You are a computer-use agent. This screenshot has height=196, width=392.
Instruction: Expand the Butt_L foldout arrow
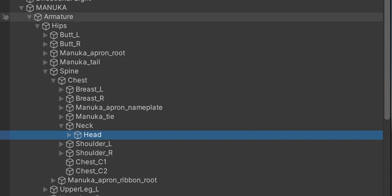point(45,35)
